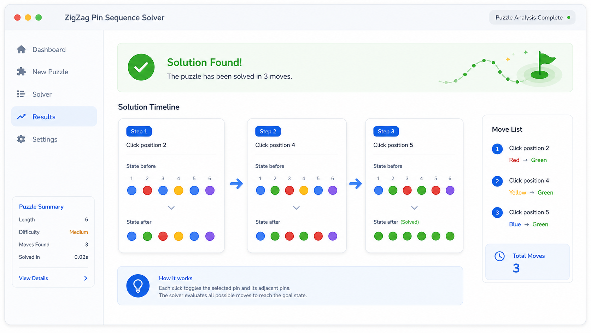Click the blue arrow between Step 1 and Step 2
591x333 pixels.
pos(236,184)
